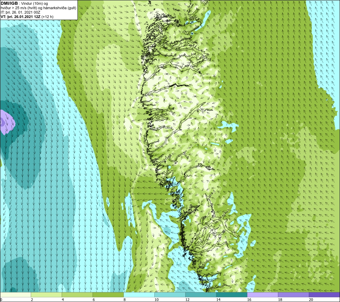Pick the light cyan 8–10 m/s legend swatch

(x=139, y=295)
